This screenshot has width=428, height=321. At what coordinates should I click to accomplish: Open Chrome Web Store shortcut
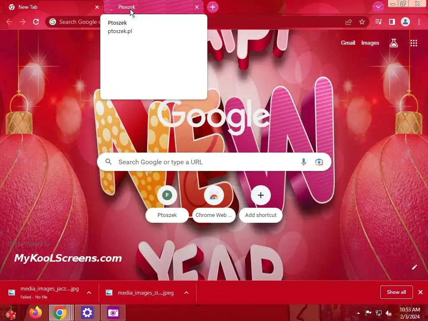pos(214,204)
